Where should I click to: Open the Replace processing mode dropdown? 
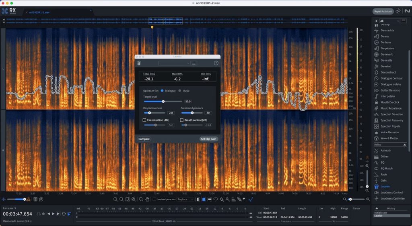click(x=185, y=199)
